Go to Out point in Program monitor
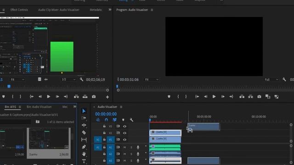 [x=231, y=97]
